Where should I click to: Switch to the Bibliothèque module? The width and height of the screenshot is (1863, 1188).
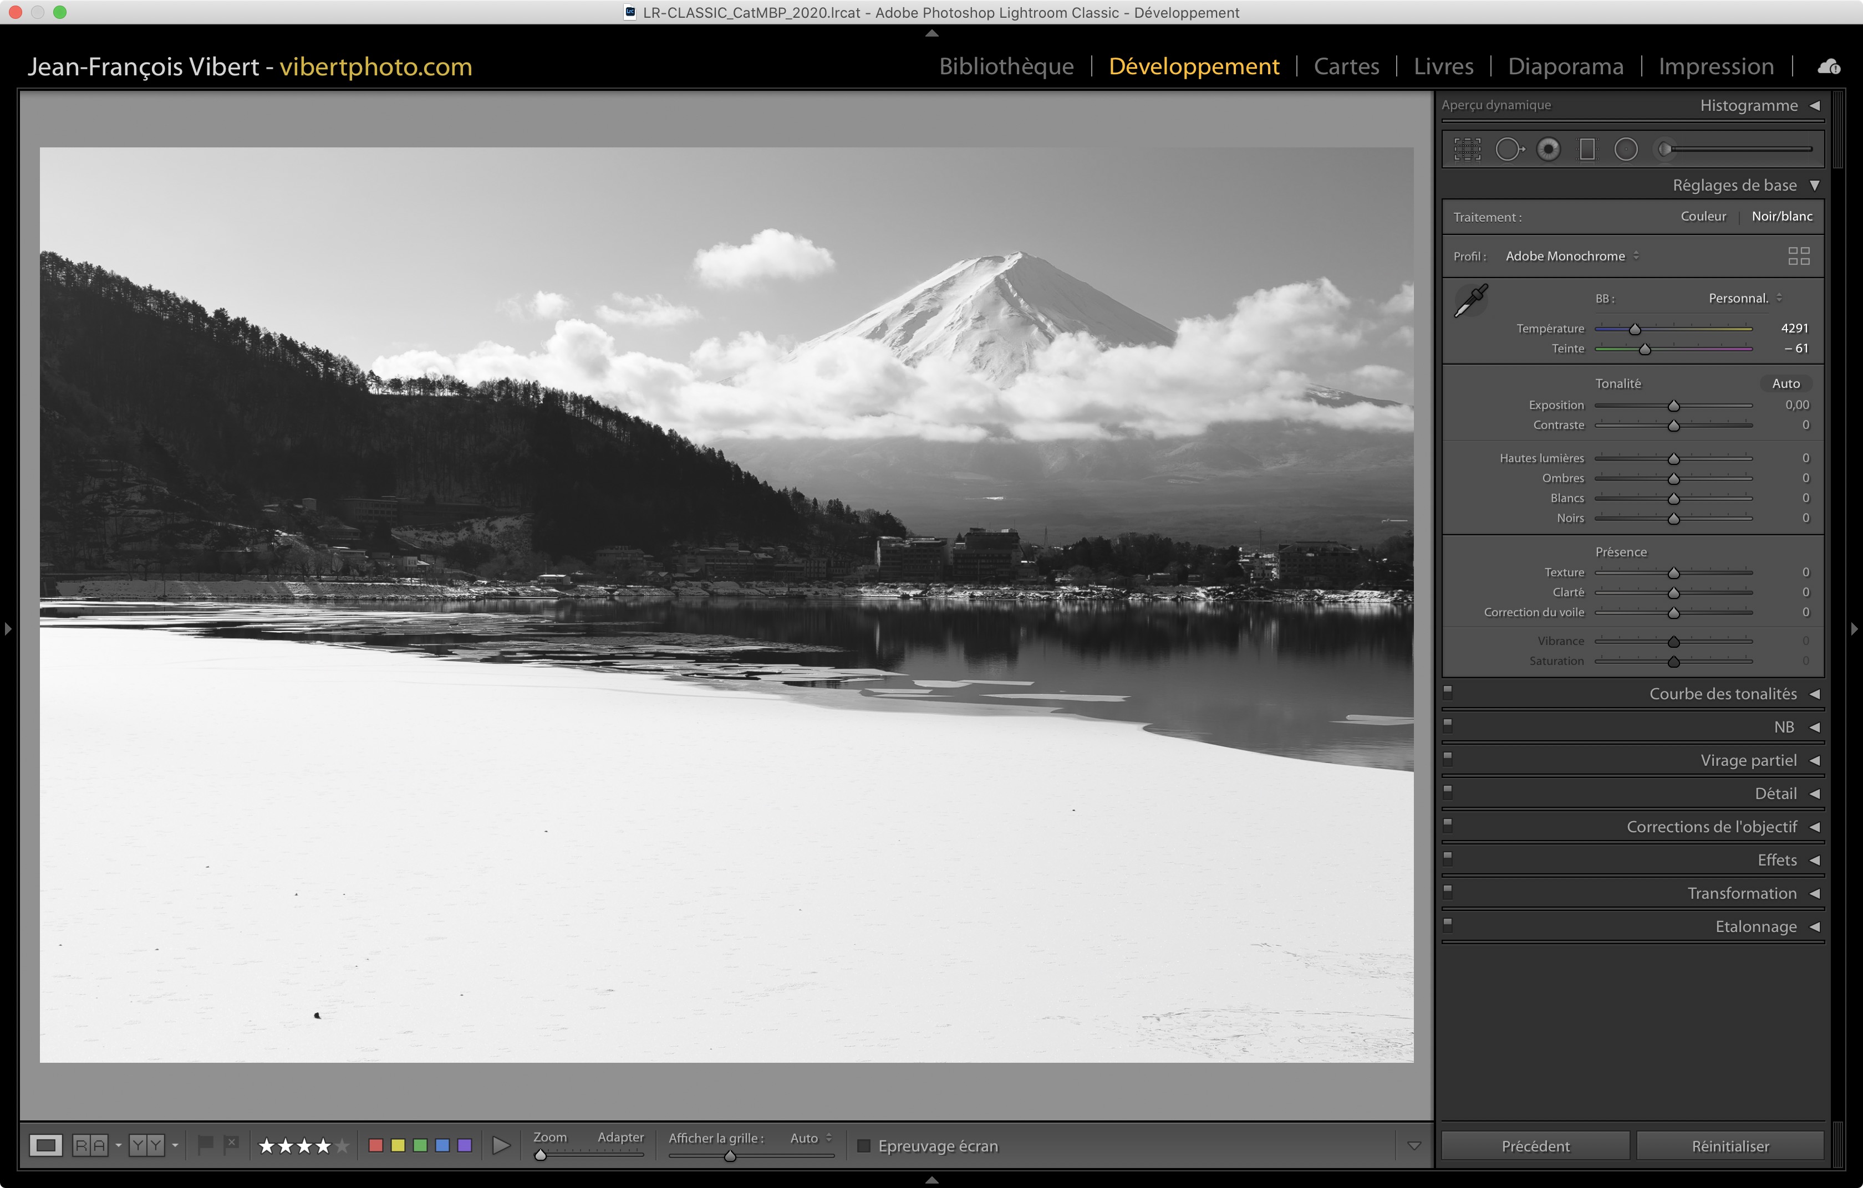tap(1006, 66)
